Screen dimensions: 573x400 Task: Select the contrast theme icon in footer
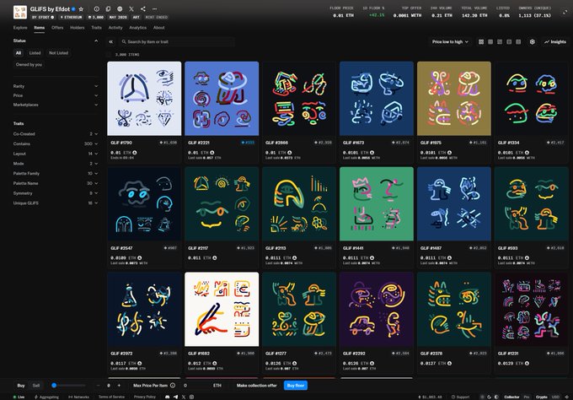(496, 397)
